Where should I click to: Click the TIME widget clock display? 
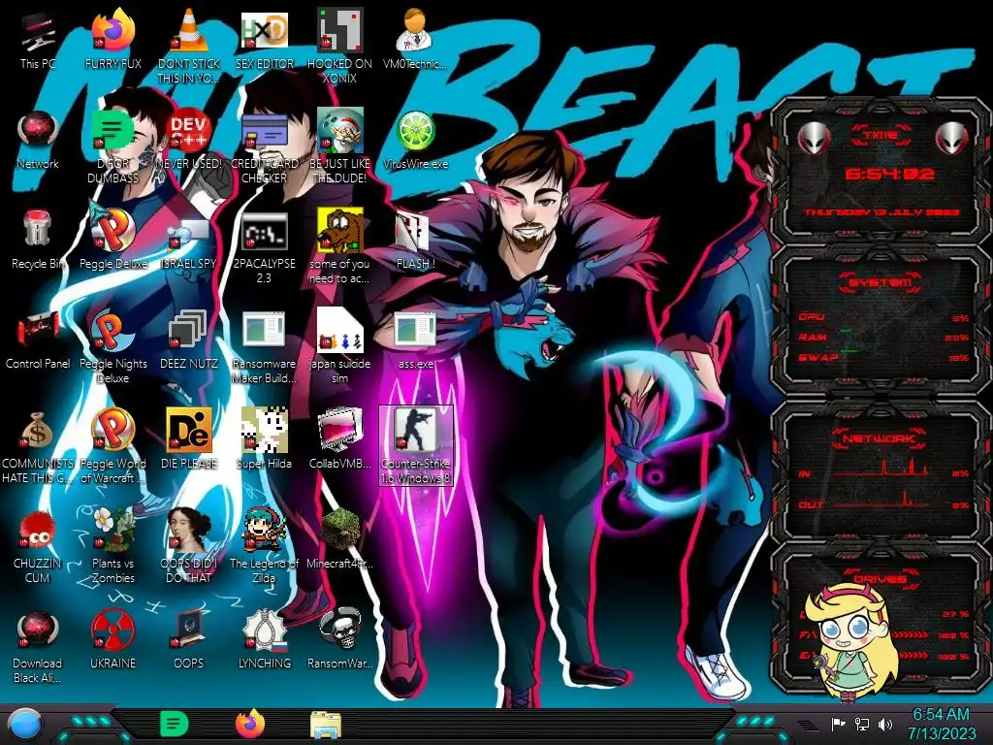click(x=889, y=174)
